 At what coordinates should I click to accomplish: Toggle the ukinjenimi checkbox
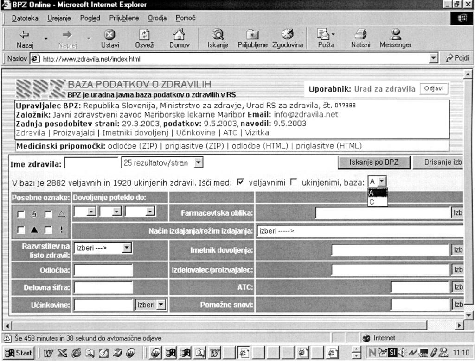click(293, 182)
